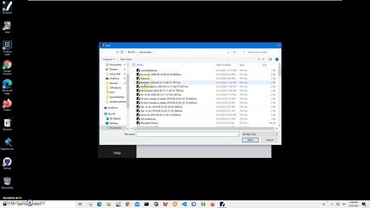The width and height of the screenshot is (370, 208).
Task: Tick the select-all checkbox beside Name header
Action: click(x=134, y=65)
